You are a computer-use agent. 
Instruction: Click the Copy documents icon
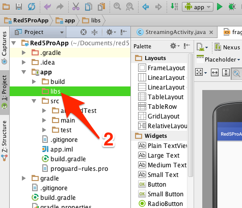[x=89, y=7]
